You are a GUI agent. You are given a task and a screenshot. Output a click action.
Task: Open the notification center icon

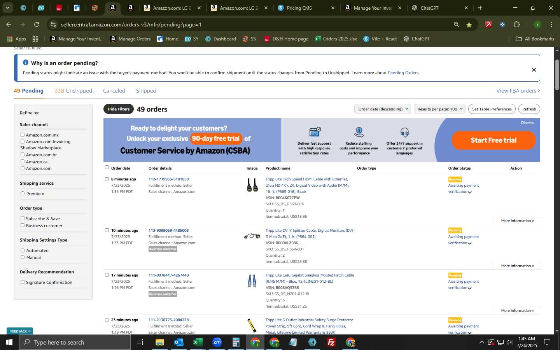[x=547, y=342]
